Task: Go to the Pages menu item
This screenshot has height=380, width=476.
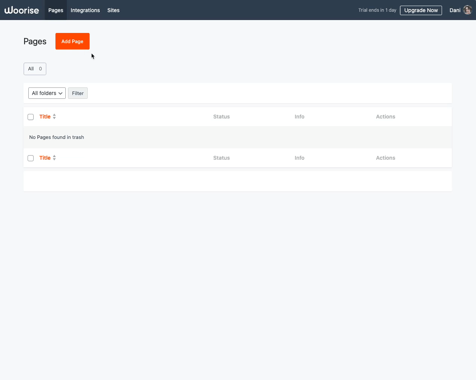Action: pos(56,10)
